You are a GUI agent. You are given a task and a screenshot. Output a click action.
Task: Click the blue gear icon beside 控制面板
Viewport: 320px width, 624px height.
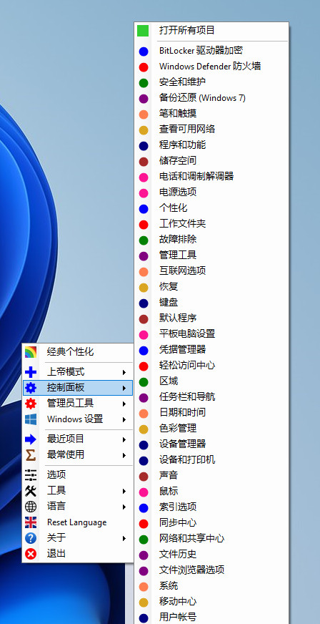(x=31, y=388)
